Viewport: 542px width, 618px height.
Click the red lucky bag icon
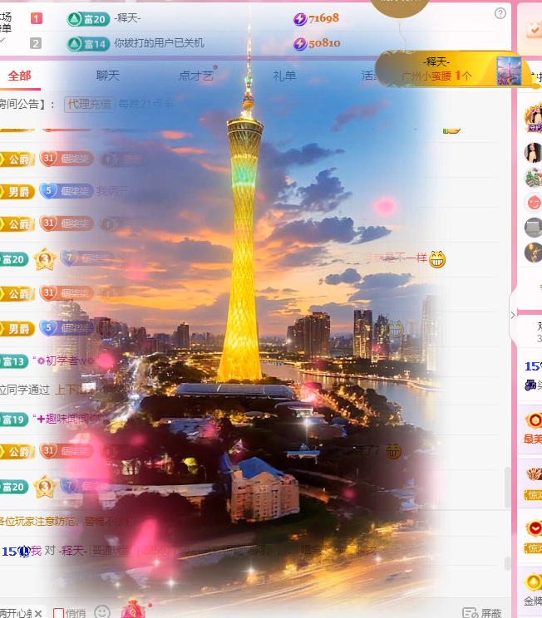[x=133, y=610]
